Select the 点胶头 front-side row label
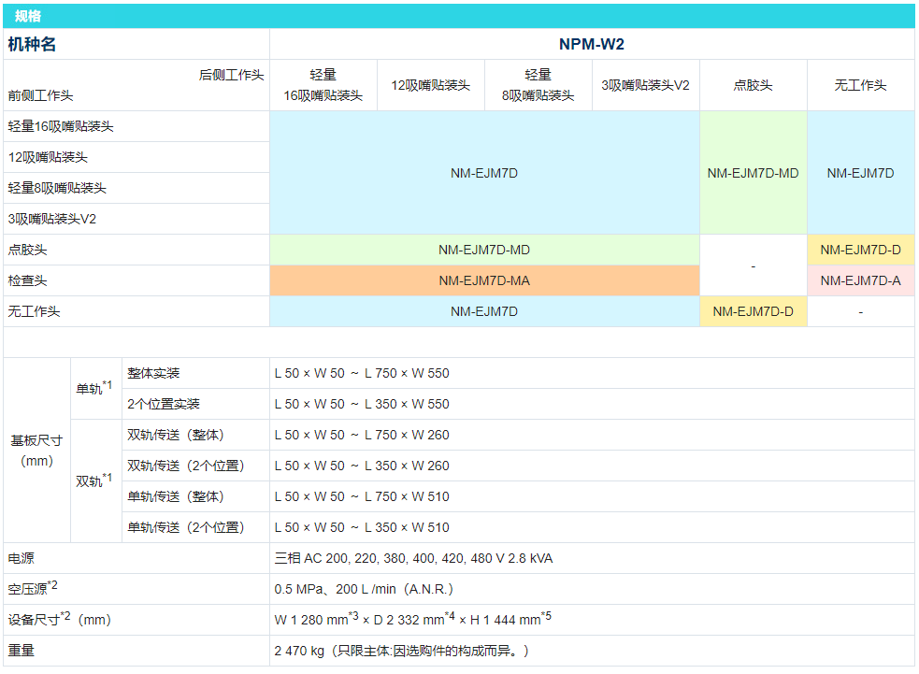 tap(27, 250)
